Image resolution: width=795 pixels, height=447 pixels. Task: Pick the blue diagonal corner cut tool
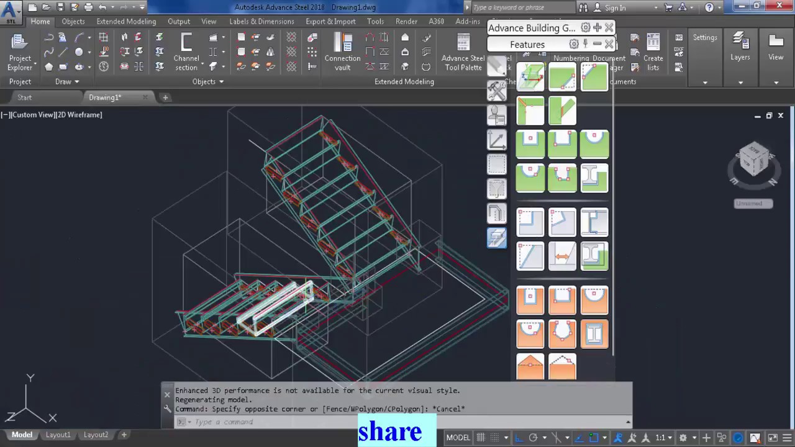pos(530,256)
